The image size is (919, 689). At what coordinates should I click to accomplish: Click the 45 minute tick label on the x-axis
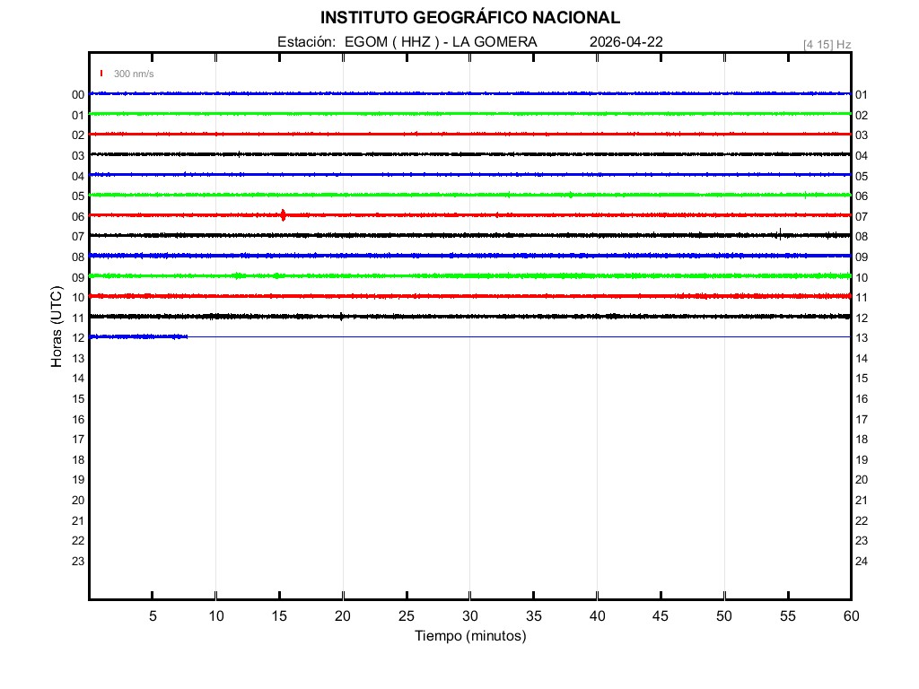click(661, 615)
